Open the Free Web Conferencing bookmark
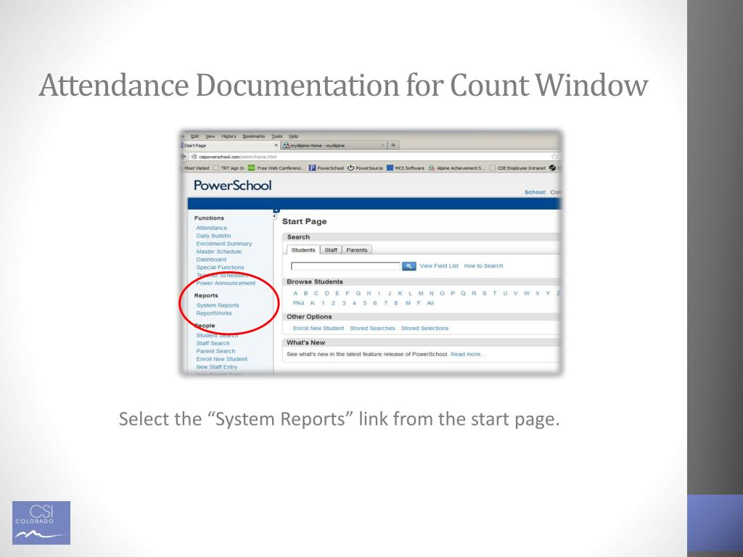This screenshot has width=743, height=557. [276, 168]
